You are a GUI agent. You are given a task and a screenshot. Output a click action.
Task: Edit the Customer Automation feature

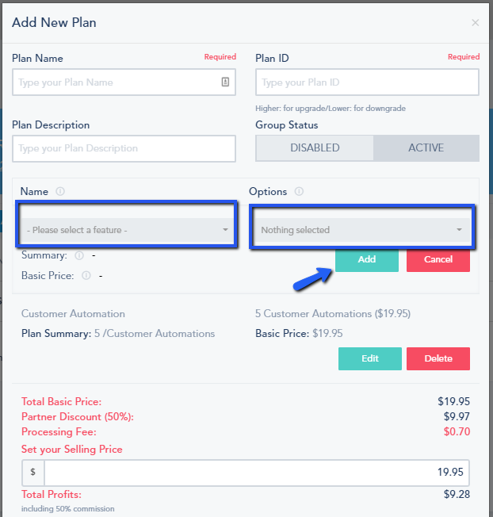click(x=369, y=358)
